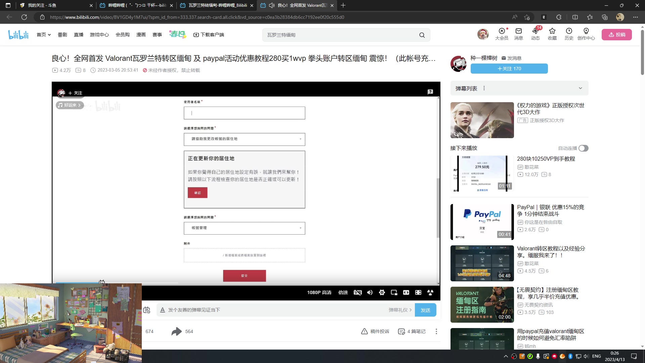Open the 帳號管理 dropdown in the video

click(x=244, y=228)
